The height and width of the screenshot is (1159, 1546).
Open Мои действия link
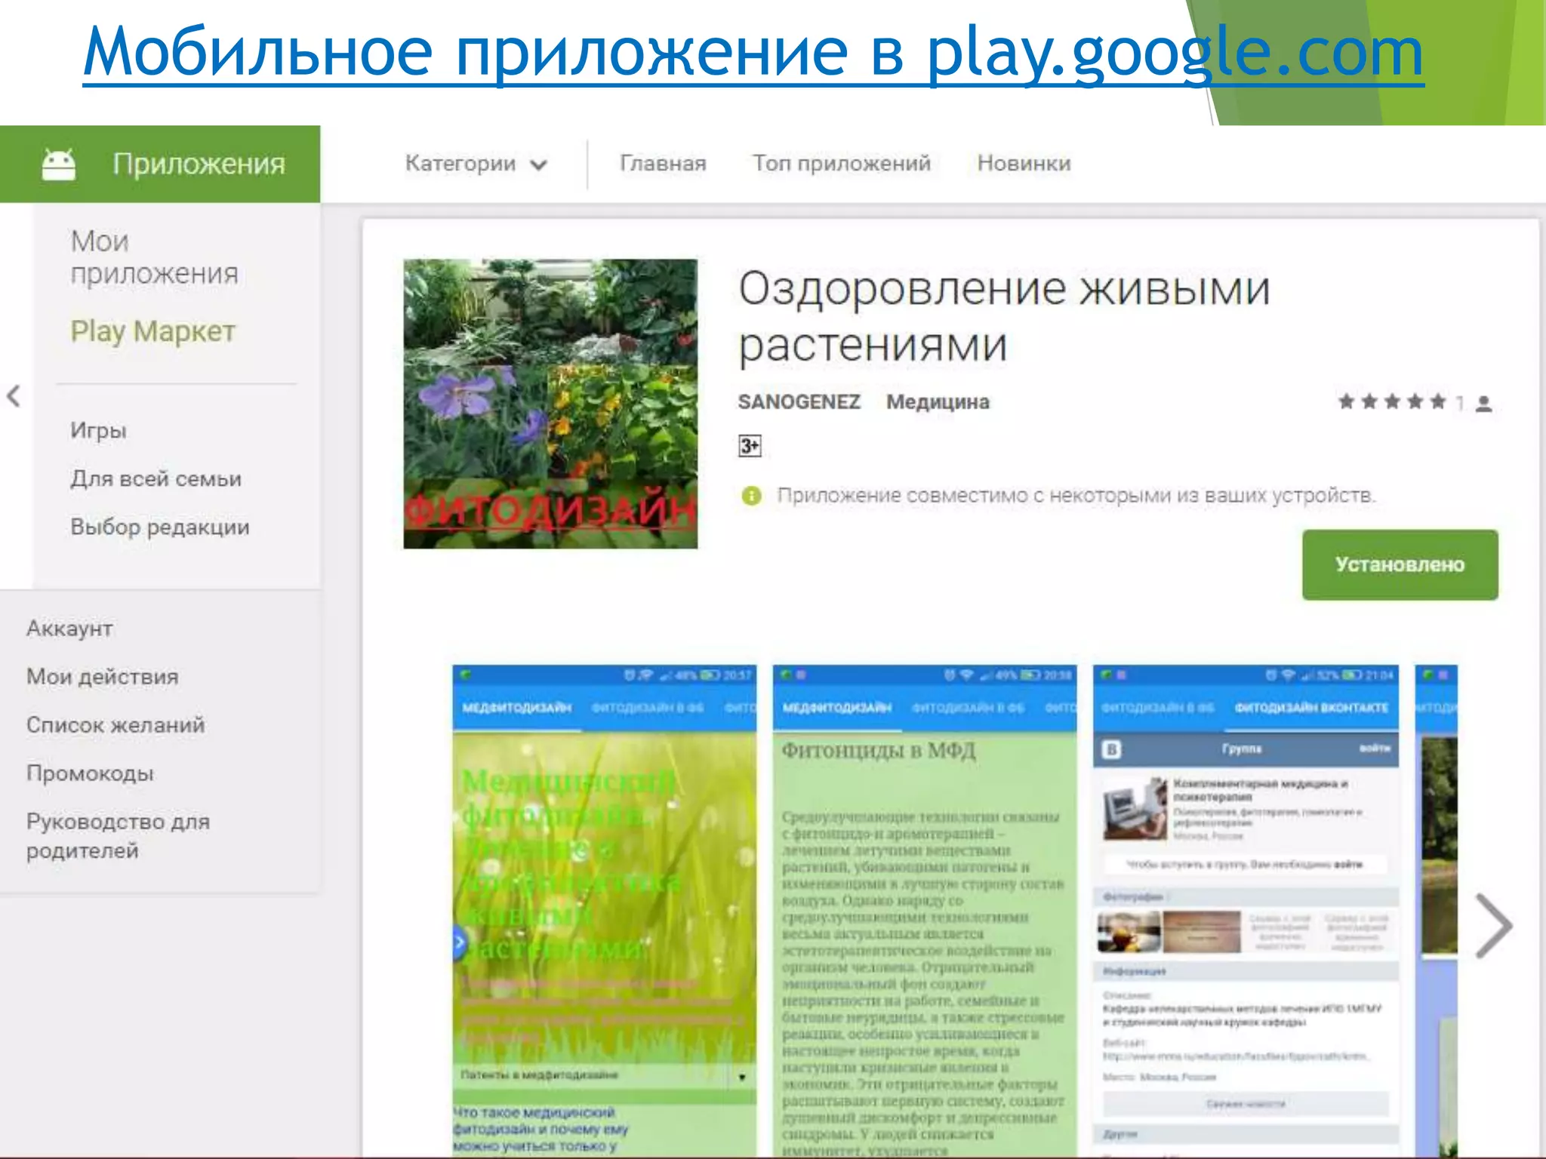pyautogui.click(x=103, y=677)
